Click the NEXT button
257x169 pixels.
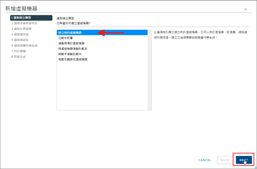tap(244, 160)
